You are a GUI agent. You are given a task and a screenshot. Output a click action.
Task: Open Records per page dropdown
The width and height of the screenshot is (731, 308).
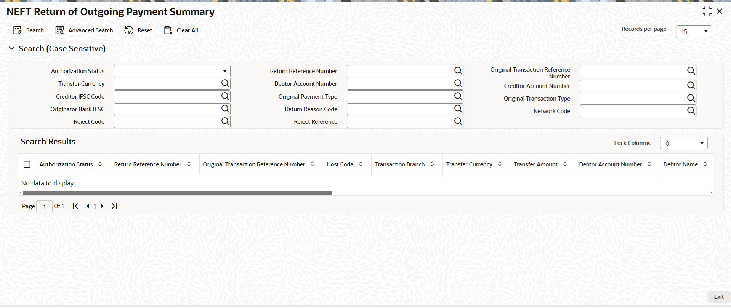point(694,31)
